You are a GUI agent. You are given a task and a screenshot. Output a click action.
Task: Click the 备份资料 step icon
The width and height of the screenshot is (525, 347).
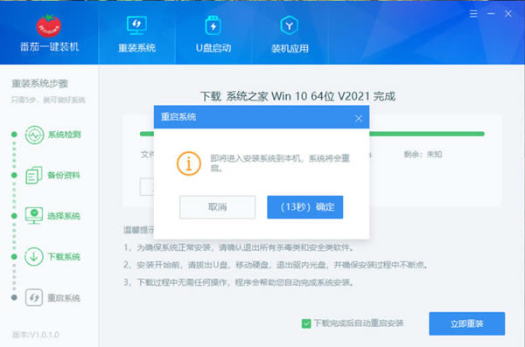pos(34,176)
